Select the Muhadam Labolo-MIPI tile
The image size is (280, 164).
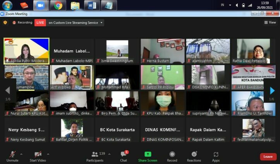(x=72, y=51)
